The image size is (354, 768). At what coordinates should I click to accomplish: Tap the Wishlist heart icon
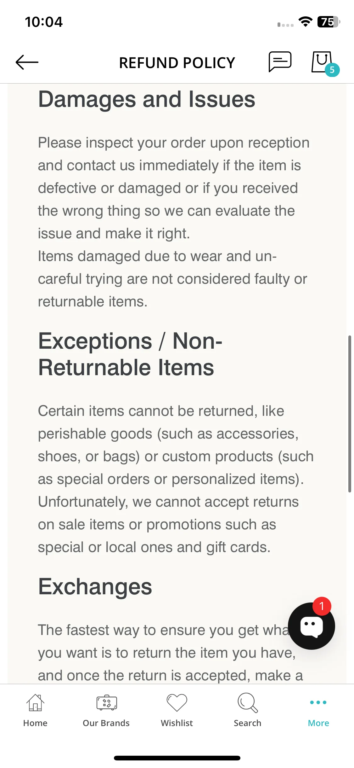point(177,702)
